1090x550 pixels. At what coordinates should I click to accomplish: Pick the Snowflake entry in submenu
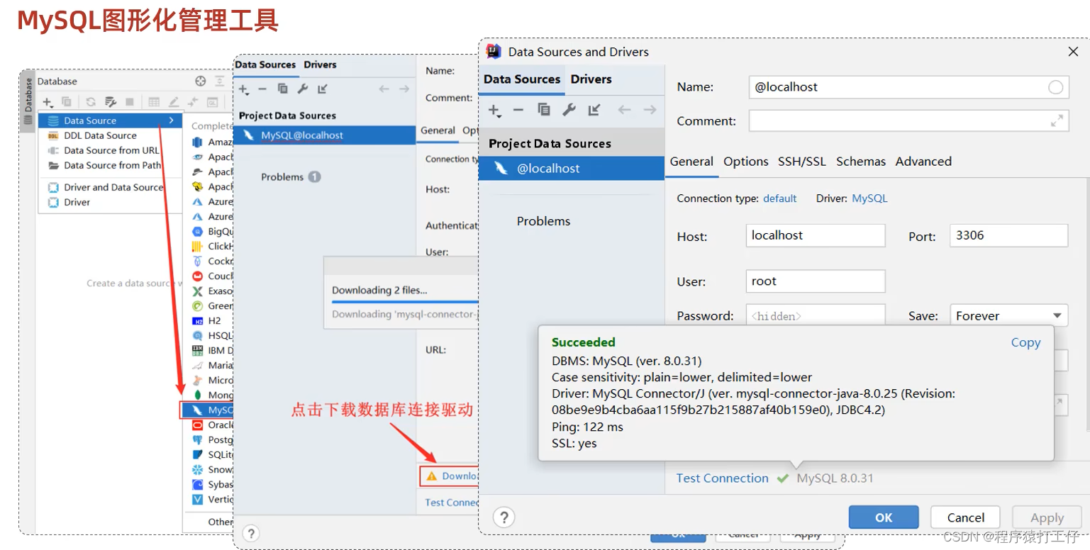pyautogui.click(x=212, y=469)
